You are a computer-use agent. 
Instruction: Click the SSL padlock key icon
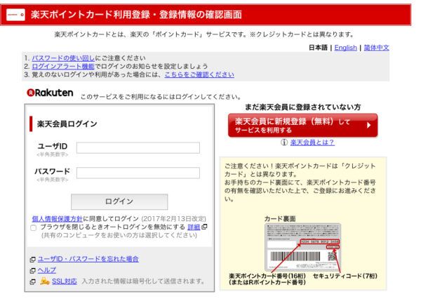coord(44,281)
